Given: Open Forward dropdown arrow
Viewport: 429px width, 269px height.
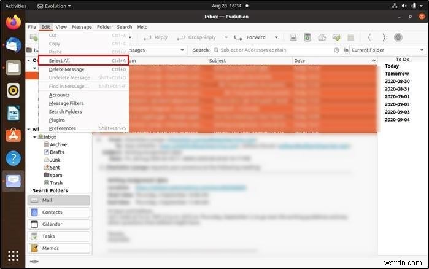Looking at the screenshot, I should pos(276,37).
